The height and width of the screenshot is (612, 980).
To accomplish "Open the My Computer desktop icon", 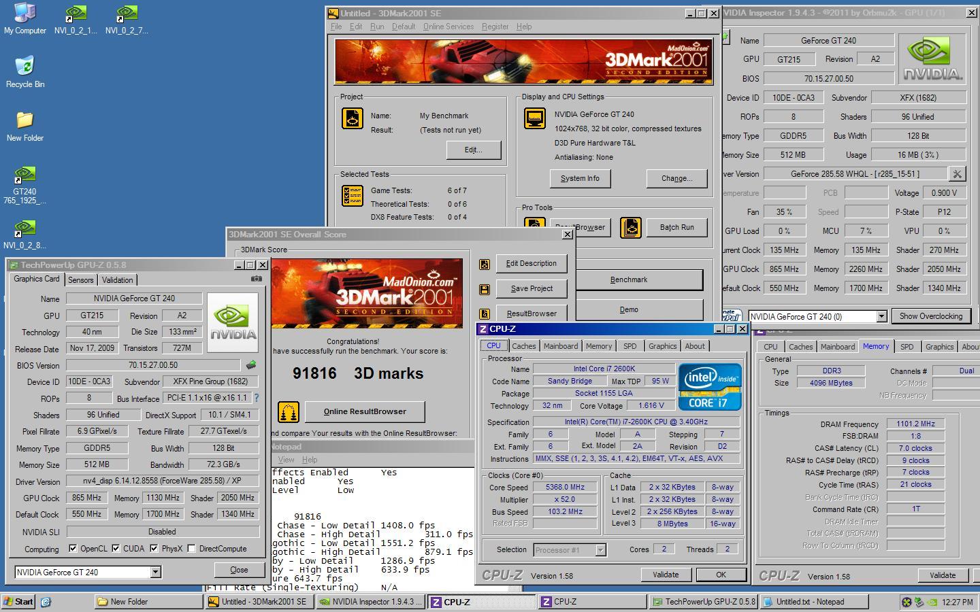I will pyautogui.click(x=24, y=18).
